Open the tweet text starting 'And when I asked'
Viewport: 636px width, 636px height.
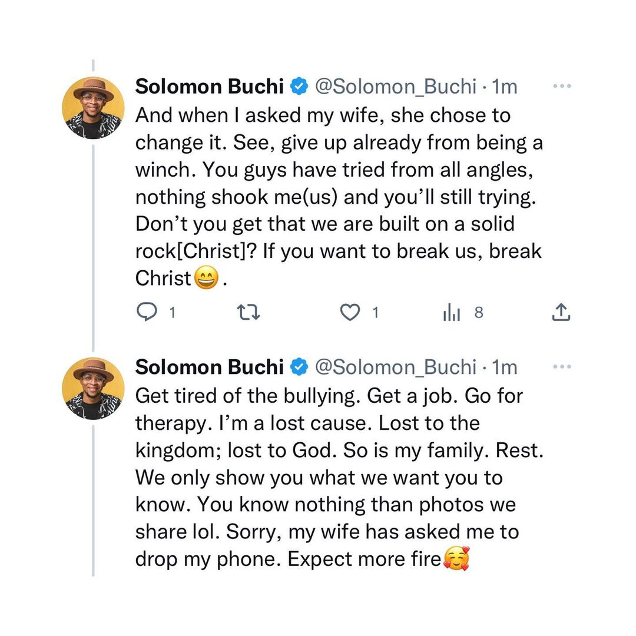pos(339,196)
